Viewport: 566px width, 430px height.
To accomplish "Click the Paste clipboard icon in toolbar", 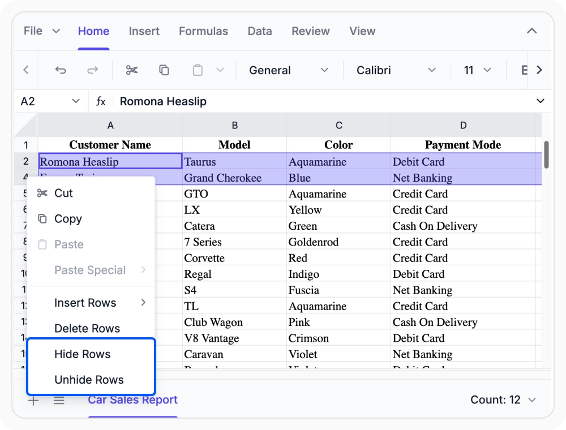I will point(198,70).
